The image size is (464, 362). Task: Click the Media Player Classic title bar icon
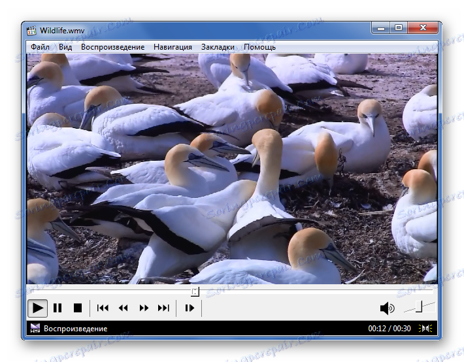[x=31, y=31]
